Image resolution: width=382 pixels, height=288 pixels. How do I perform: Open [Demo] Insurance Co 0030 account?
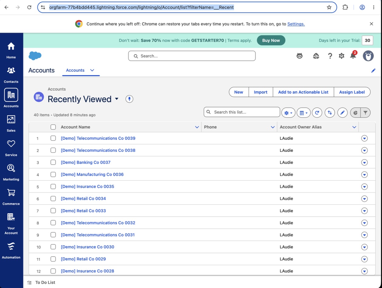pos(87,247)
